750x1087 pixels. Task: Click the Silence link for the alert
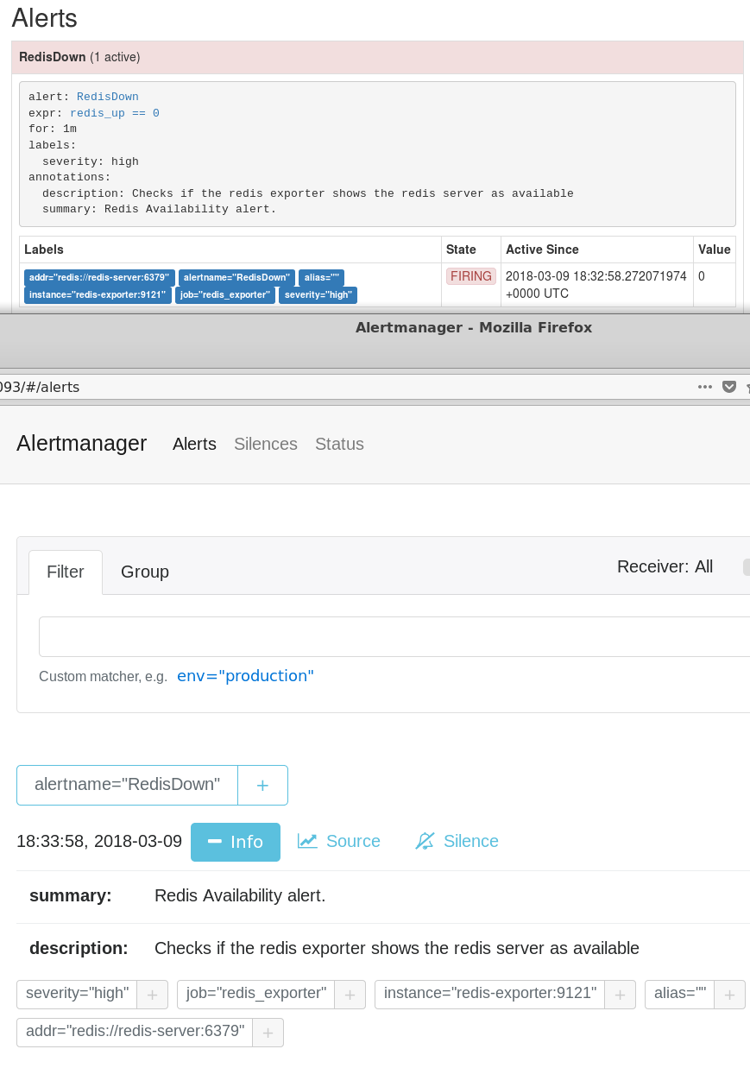[x=457, y=841]
